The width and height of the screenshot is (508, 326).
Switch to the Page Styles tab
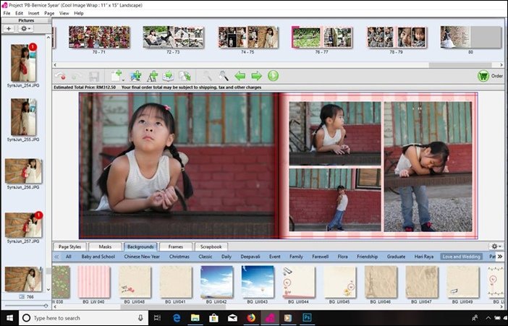click(69, 246)
